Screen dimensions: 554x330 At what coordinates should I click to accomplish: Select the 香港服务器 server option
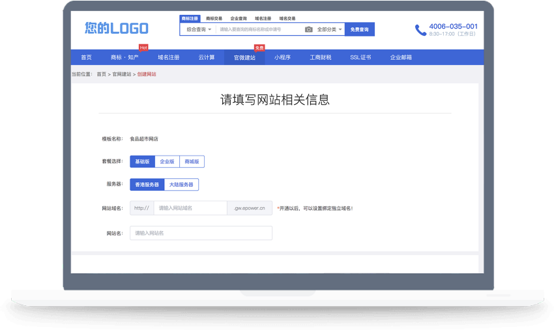coord(147,184)
